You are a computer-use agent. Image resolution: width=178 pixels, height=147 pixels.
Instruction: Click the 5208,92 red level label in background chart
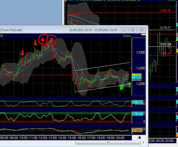pos(75,15)
